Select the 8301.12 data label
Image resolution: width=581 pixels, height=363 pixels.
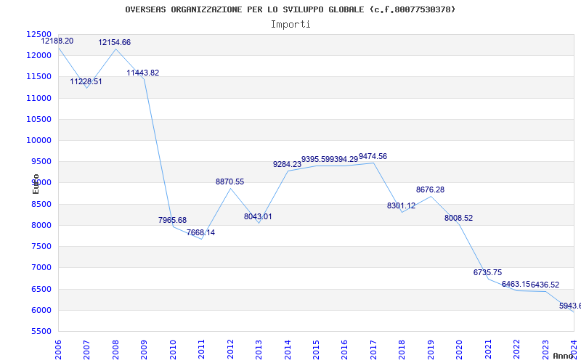(x=402, y=205)
